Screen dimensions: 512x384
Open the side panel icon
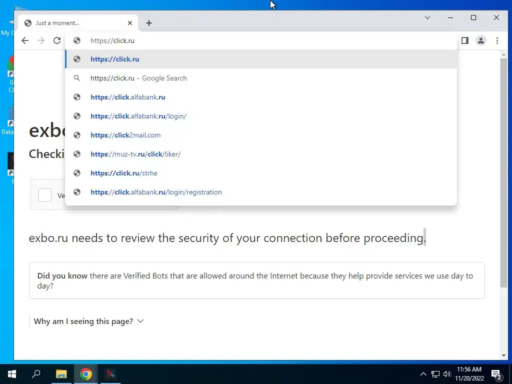pyautogui.click(x=464, y=40)
